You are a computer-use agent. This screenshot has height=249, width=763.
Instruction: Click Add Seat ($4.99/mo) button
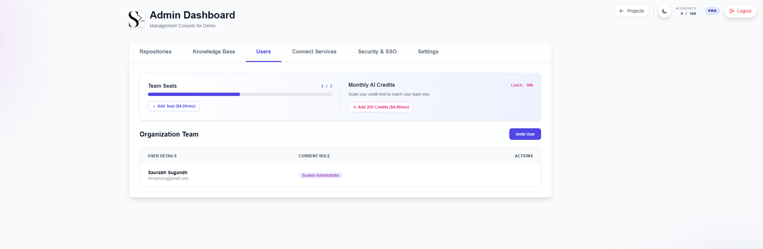click(x=174, y=106)
